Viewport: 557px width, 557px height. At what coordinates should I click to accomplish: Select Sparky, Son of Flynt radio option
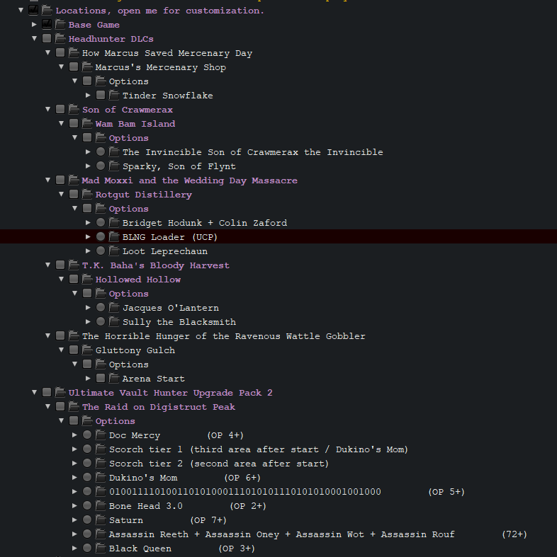(101, 166)
